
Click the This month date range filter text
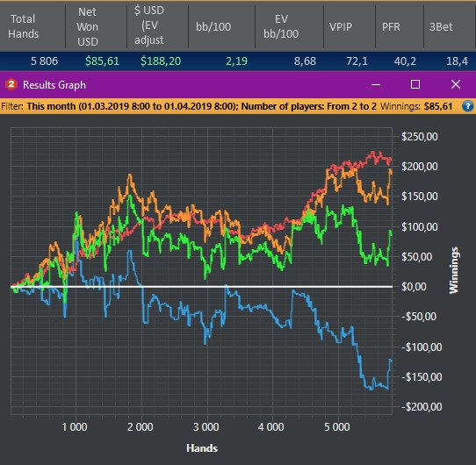[133, 106]
